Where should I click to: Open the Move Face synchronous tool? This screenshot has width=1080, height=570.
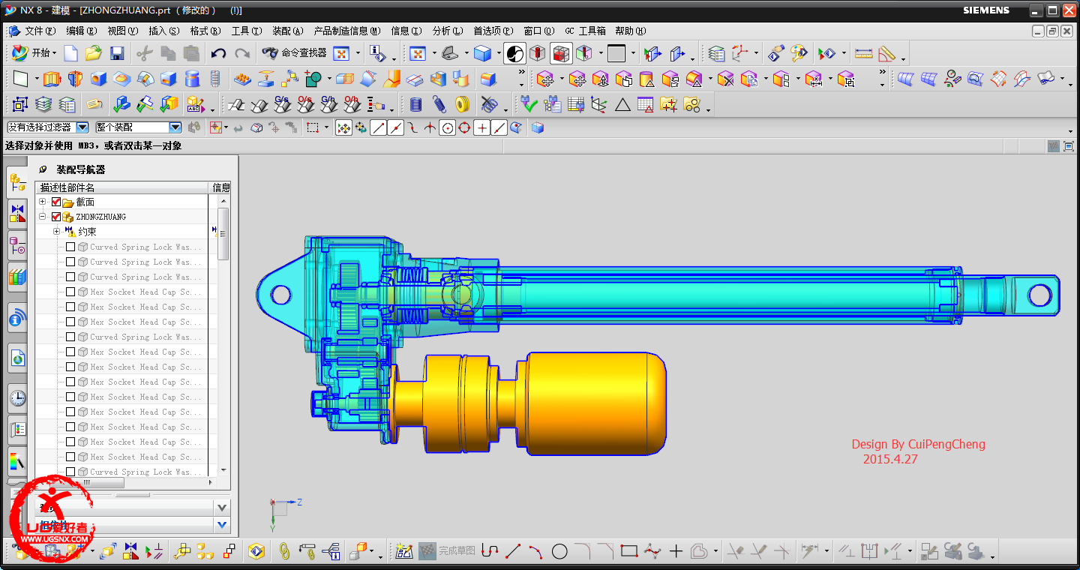click(x=546, y=79)
